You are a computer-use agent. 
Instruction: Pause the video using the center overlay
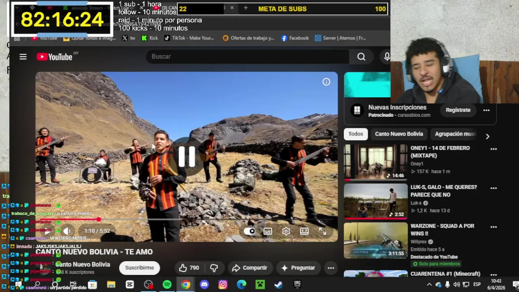187,157
